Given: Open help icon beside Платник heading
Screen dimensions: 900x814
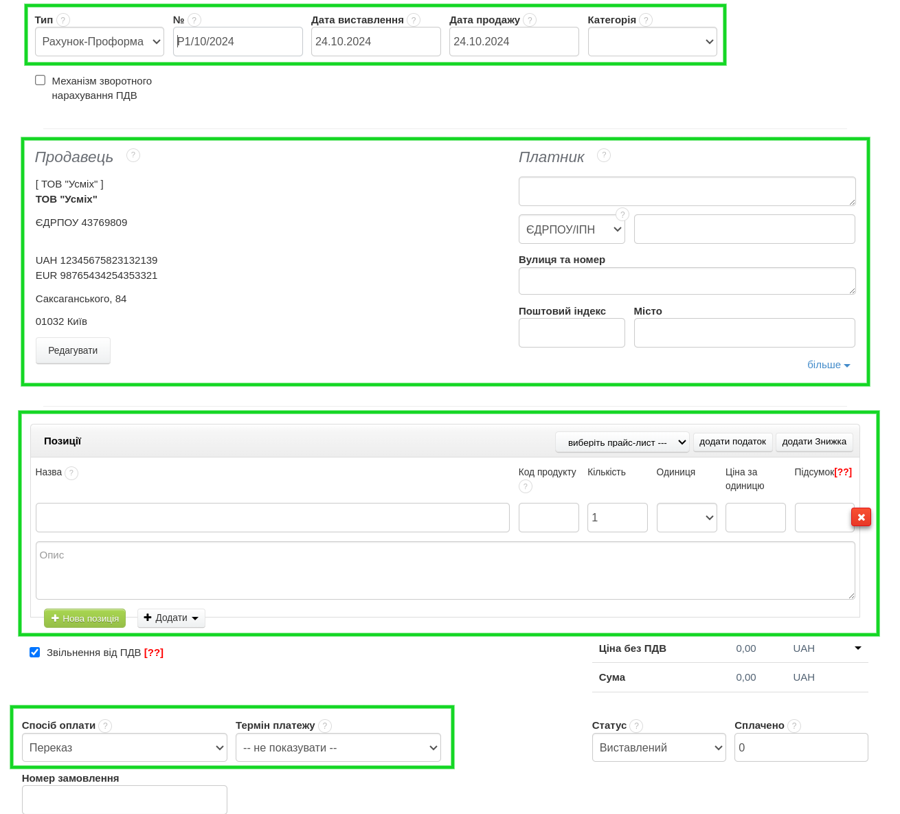Looking at the screenshot, I should pyautogui.click(x=604, y=156).
